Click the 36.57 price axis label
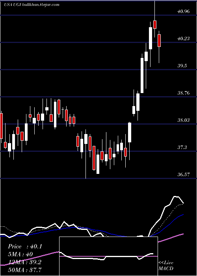This screenshot has width=197, height=276. [184, 175]
